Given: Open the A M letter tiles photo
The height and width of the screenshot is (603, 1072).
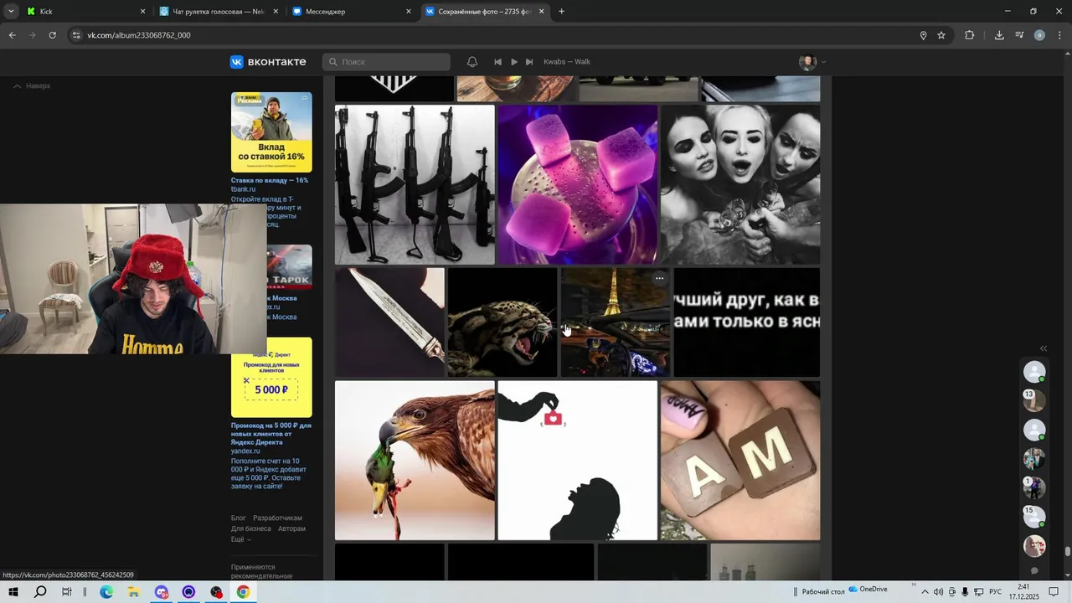Looking at the screenshot, I should 740,461.
